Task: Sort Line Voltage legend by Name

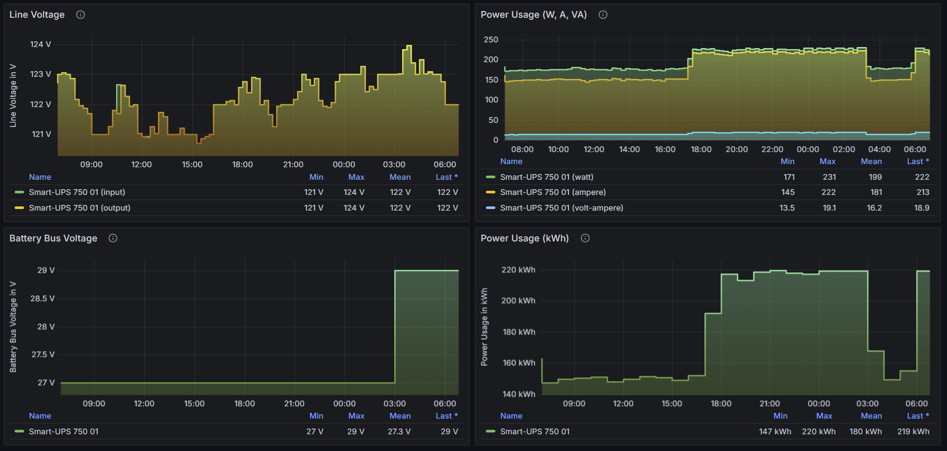Action: point(40,177)
